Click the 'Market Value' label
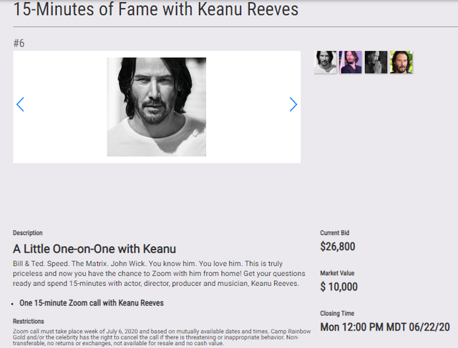The height and width of the screenshot is (348, 458). [337, 273]
